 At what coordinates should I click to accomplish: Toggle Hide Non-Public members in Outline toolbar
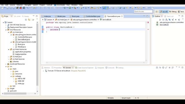(x=176, y=20)
